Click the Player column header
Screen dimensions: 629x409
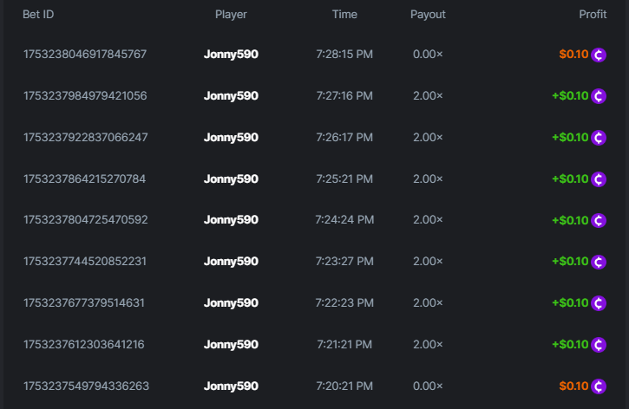(x=231, y=15)
